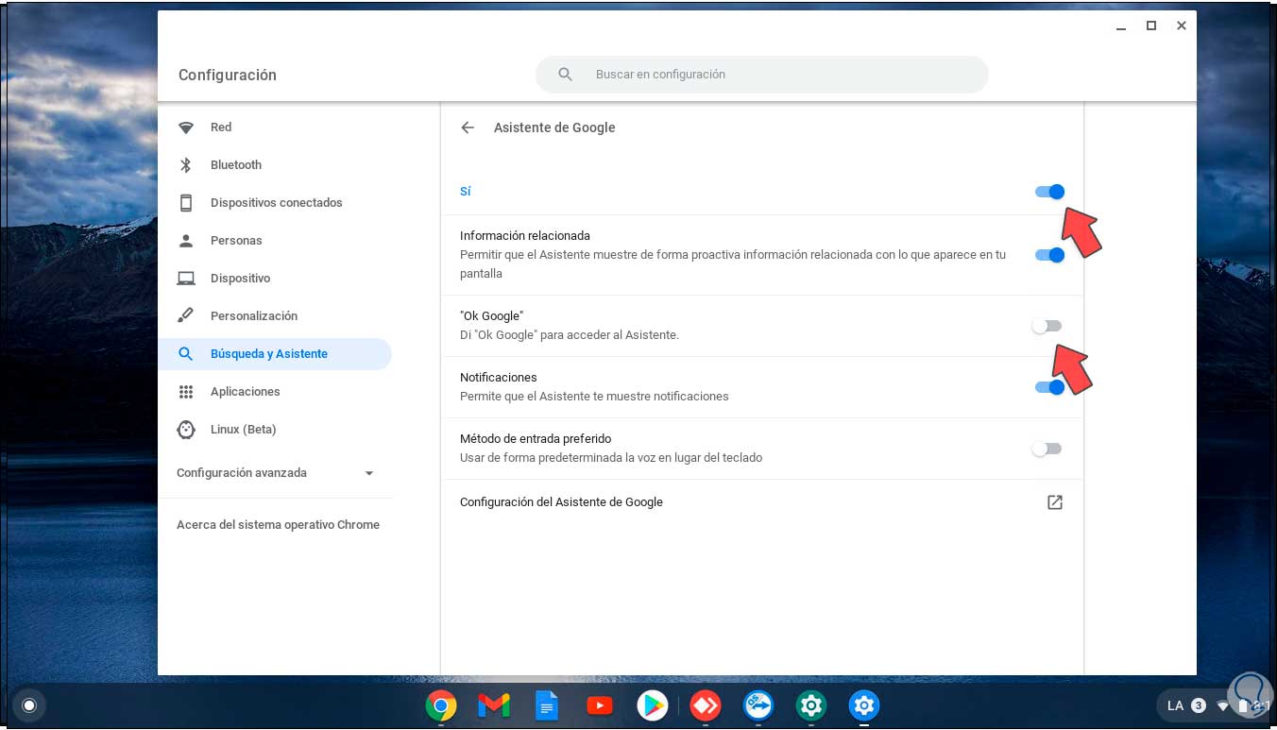Viewport: 1277px width, 730px height.
Task: Click the Bluetooth icon in sidebar
Action: coord(186,165)
